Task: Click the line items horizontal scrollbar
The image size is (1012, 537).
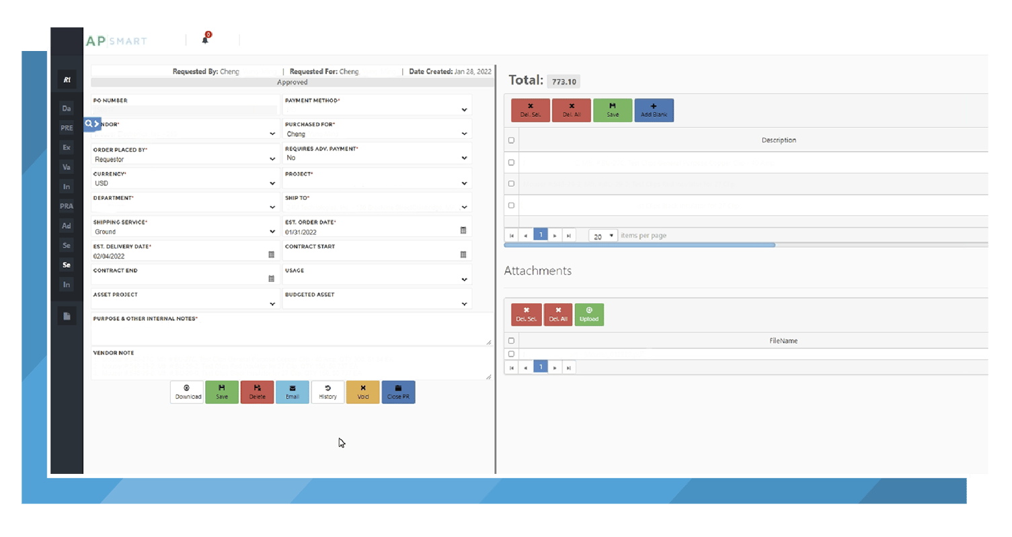Action: tap(639, 245)
